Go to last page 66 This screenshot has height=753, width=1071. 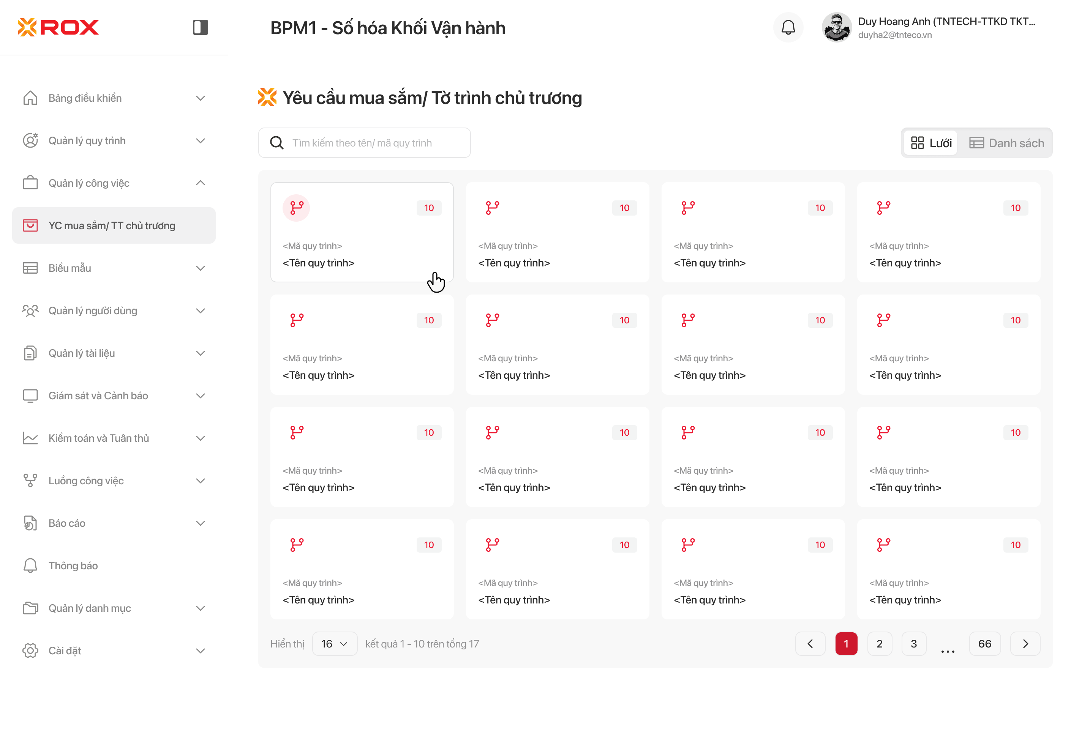coord(984,643)
